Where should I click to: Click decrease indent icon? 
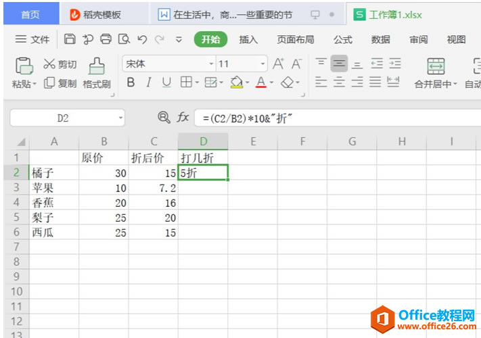tap(377, 64)
